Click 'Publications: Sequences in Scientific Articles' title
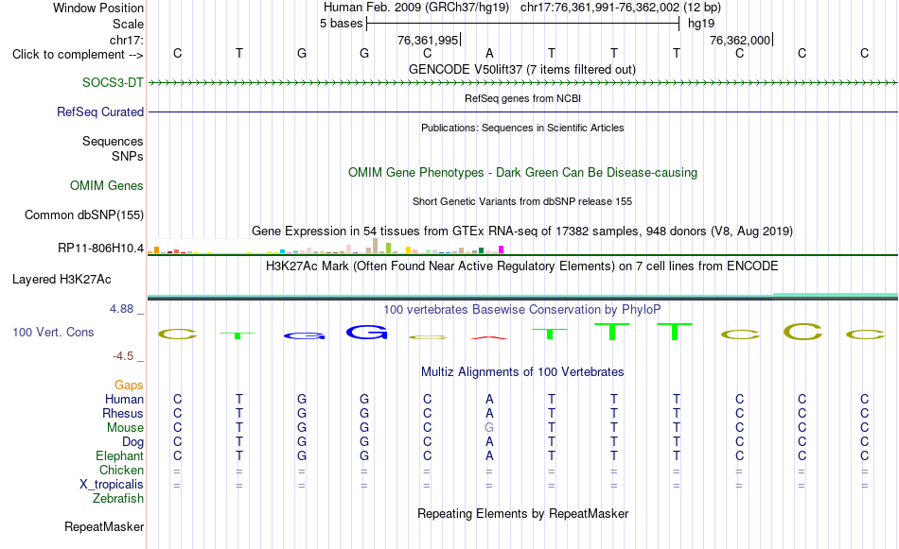This screenshot has height=549, width=899. pos(522,128)
